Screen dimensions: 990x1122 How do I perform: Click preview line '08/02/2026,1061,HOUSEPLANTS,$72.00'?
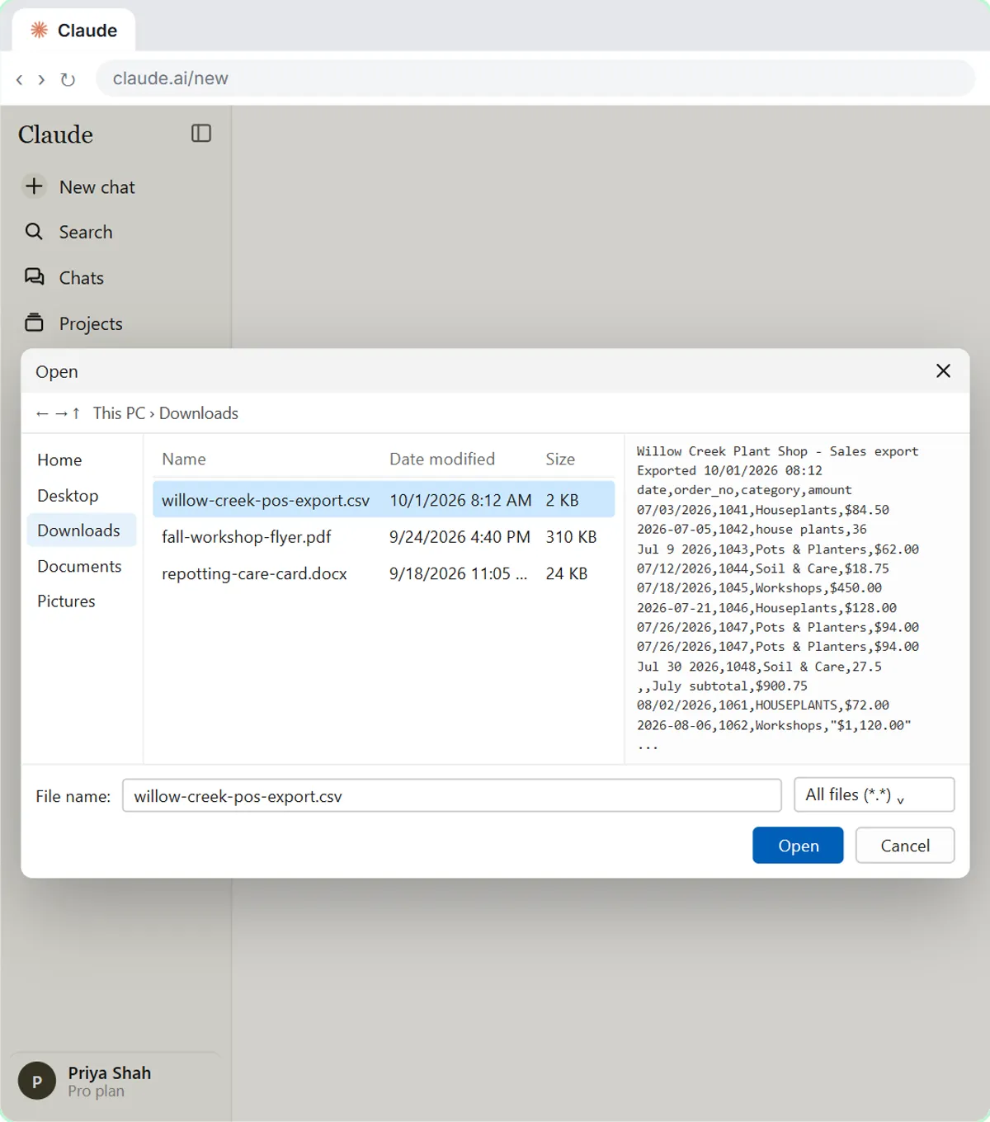[x=763, y=705]
